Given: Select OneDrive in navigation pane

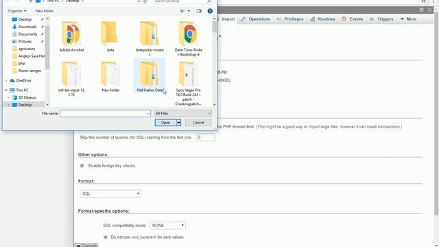Looking at the screenshot, I should (23, 80).
